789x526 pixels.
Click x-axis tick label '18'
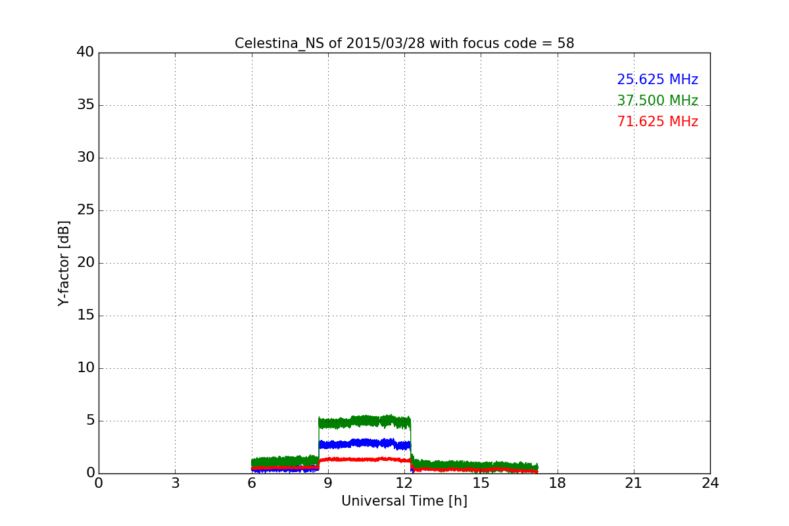558,483
